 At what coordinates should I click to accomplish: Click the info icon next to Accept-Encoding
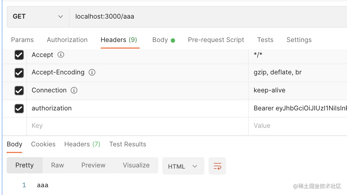coord(92,72)
